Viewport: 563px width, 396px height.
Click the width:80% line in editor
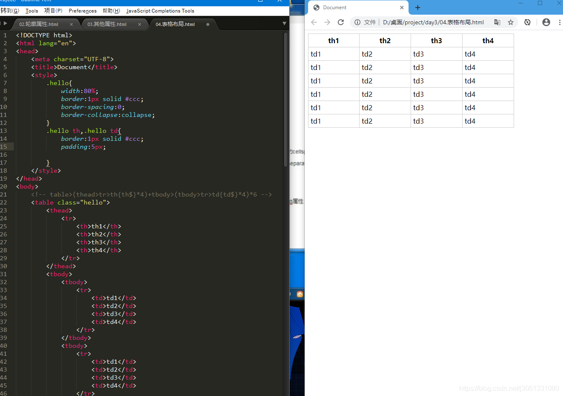(80, 91)
